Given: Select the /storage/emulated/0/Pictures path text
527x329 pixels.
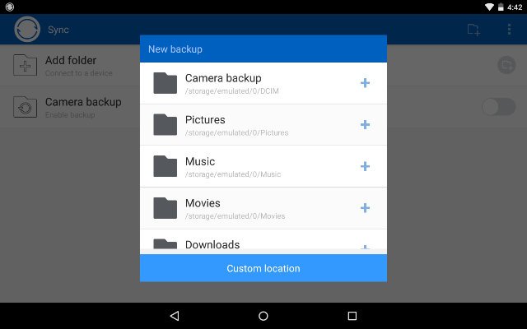Looking at the screenshot, I should pos(236,132).
